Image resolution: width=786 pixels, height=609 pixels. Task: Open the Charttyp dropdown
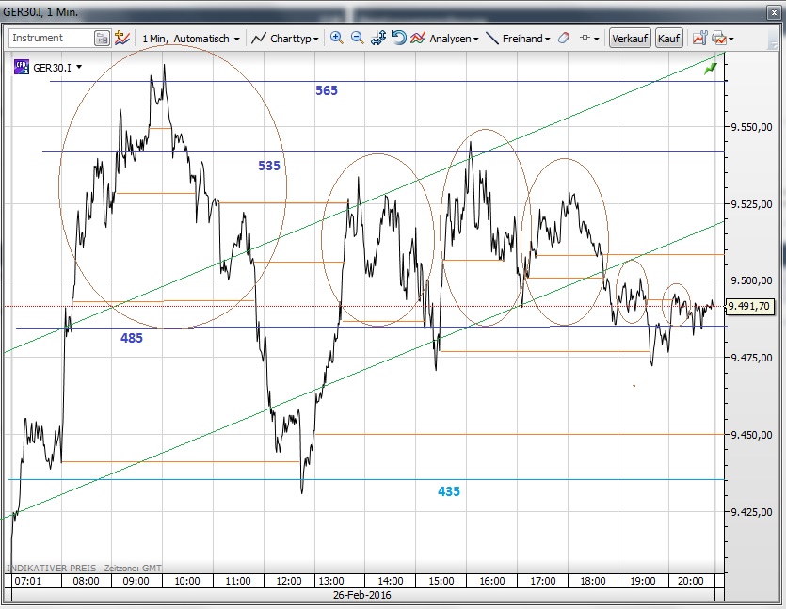286,39
